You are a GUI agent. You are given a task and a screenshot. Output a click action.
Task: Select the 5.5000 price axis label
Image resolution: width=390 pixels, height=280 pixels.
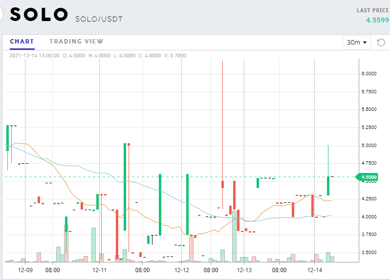pos(369,109)
